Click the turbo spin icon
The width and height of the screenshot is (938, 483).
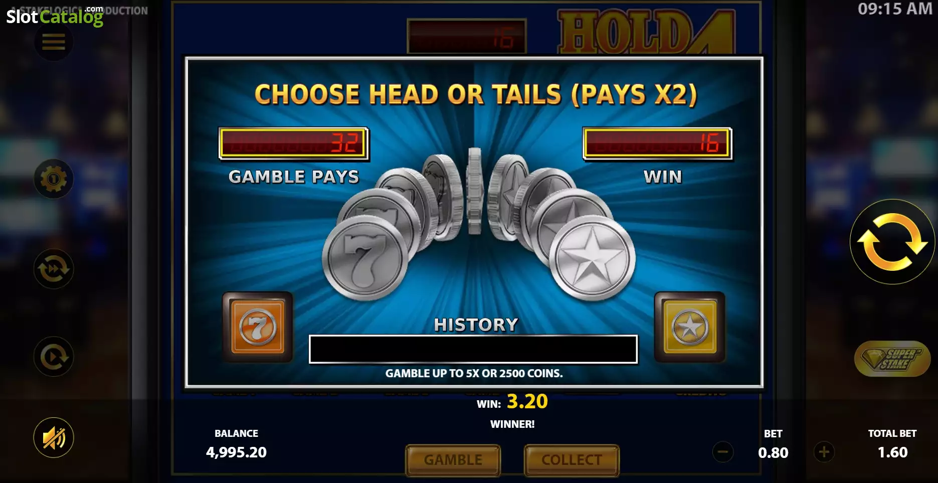(x=54, y=269)
